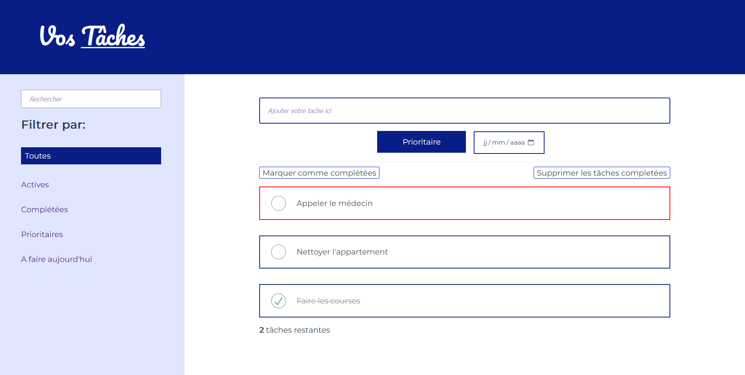Select the "Nettoyer l'appartement" task text
The image size is (745, 375).
point(342,252)
